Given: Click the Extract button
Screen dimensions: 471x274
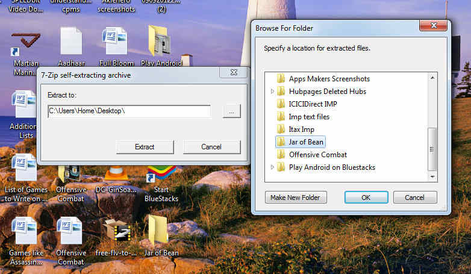Looking at the screenshot, I should pos(145,147).
